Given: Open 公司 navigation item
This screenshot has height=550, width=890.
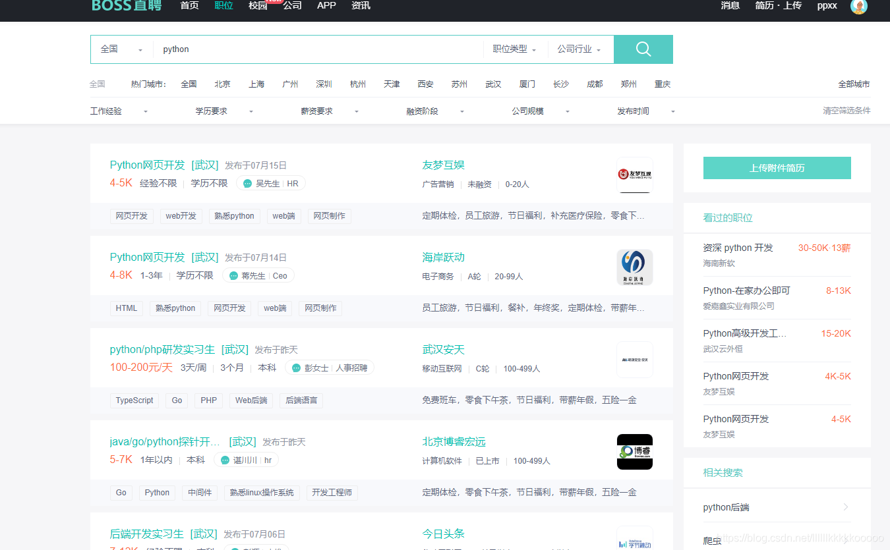Looking at the screenshot, I should [x=292, y=5].
